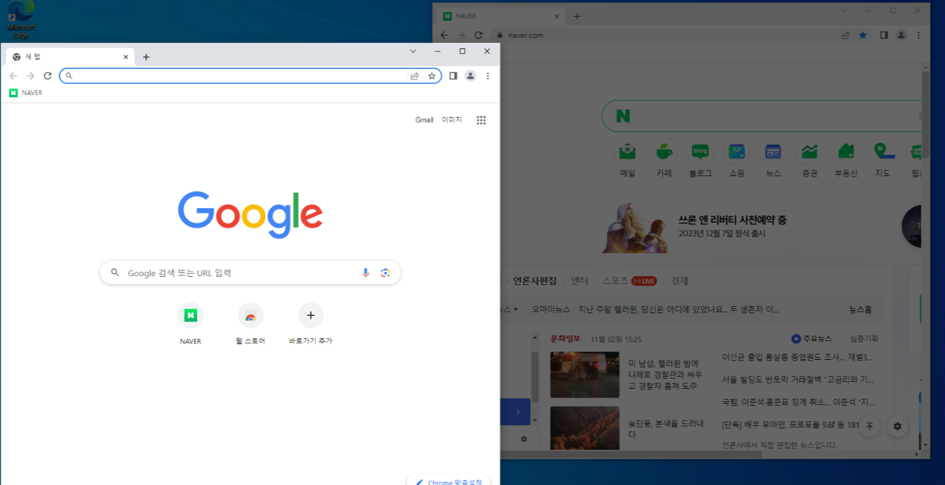Open side panel in front Chrome window
945x485 pixels.
click(x=453, y=75)
